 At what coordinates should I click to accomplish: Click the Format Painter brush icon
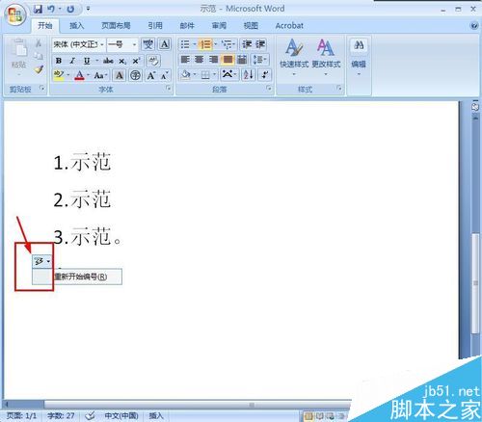click(x=40, y=69)
